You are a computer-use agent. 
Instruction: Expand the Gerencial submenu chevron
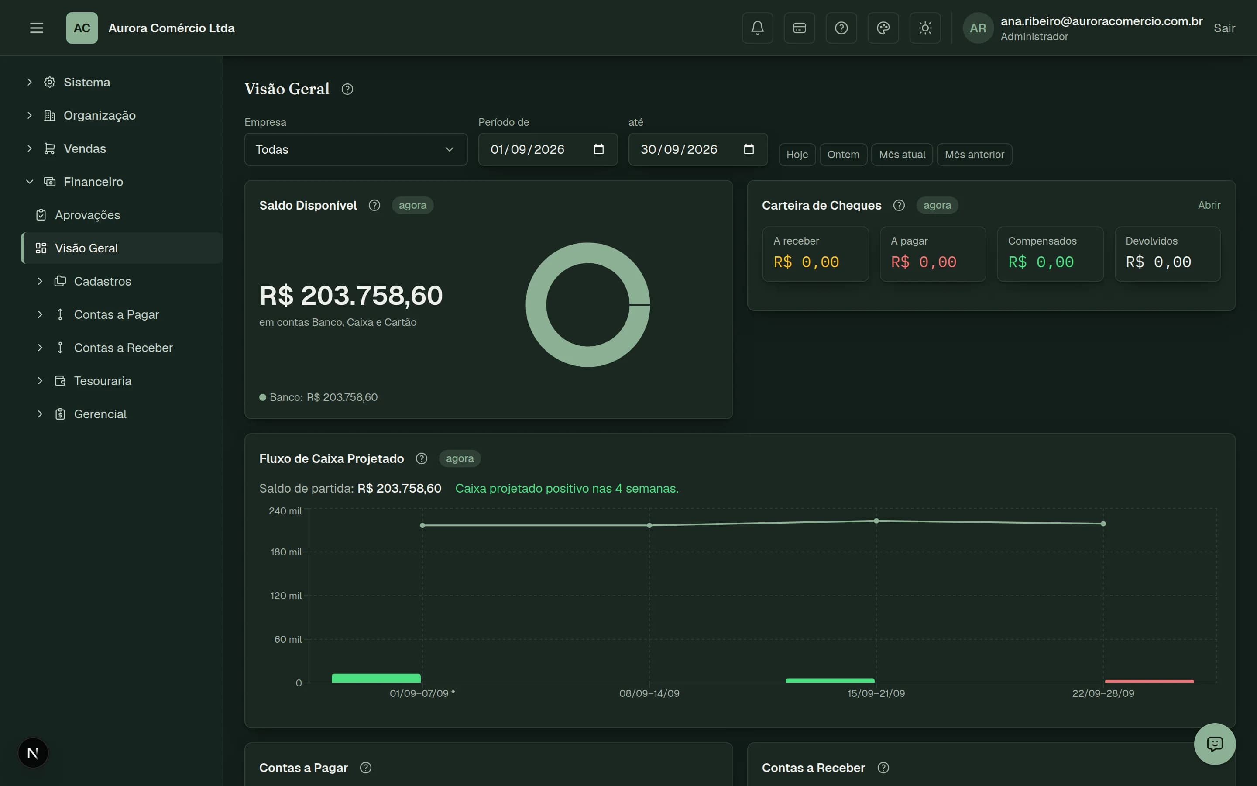click(40, 414)
